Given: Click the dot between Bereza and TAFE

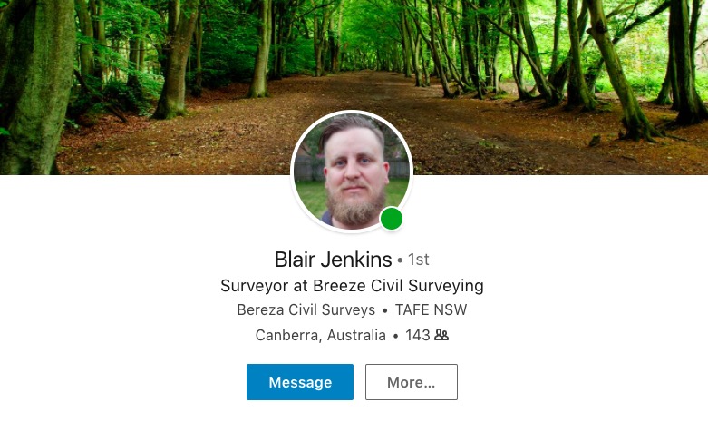Looking at the screenshot, I should 385,311.
